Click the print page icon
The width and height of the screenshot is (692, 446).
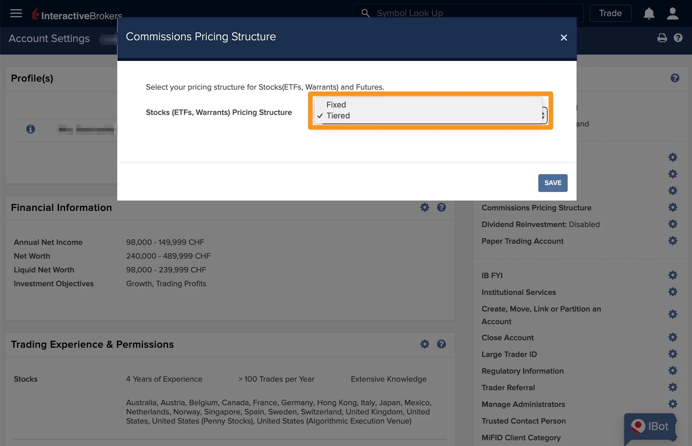[662, 38]
